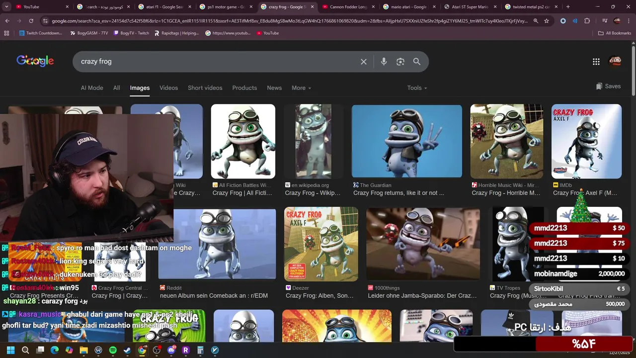Open Microsoft Edge from the taskbar
Viewport: 636px width, 358px height.
(55, 350)
